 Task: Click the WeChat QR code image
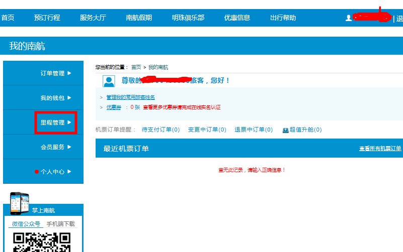click(42, 242)
